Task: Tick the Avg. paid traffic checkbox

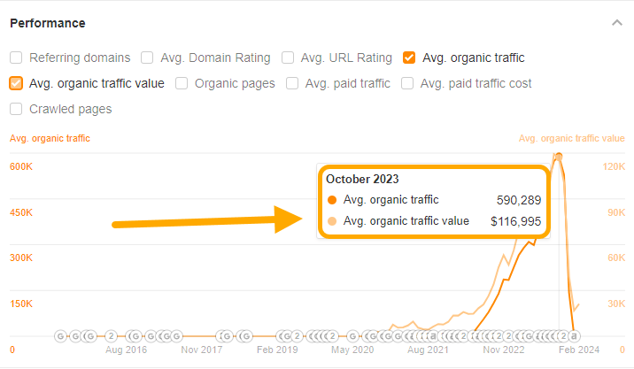Action: (x=293, y=83)
